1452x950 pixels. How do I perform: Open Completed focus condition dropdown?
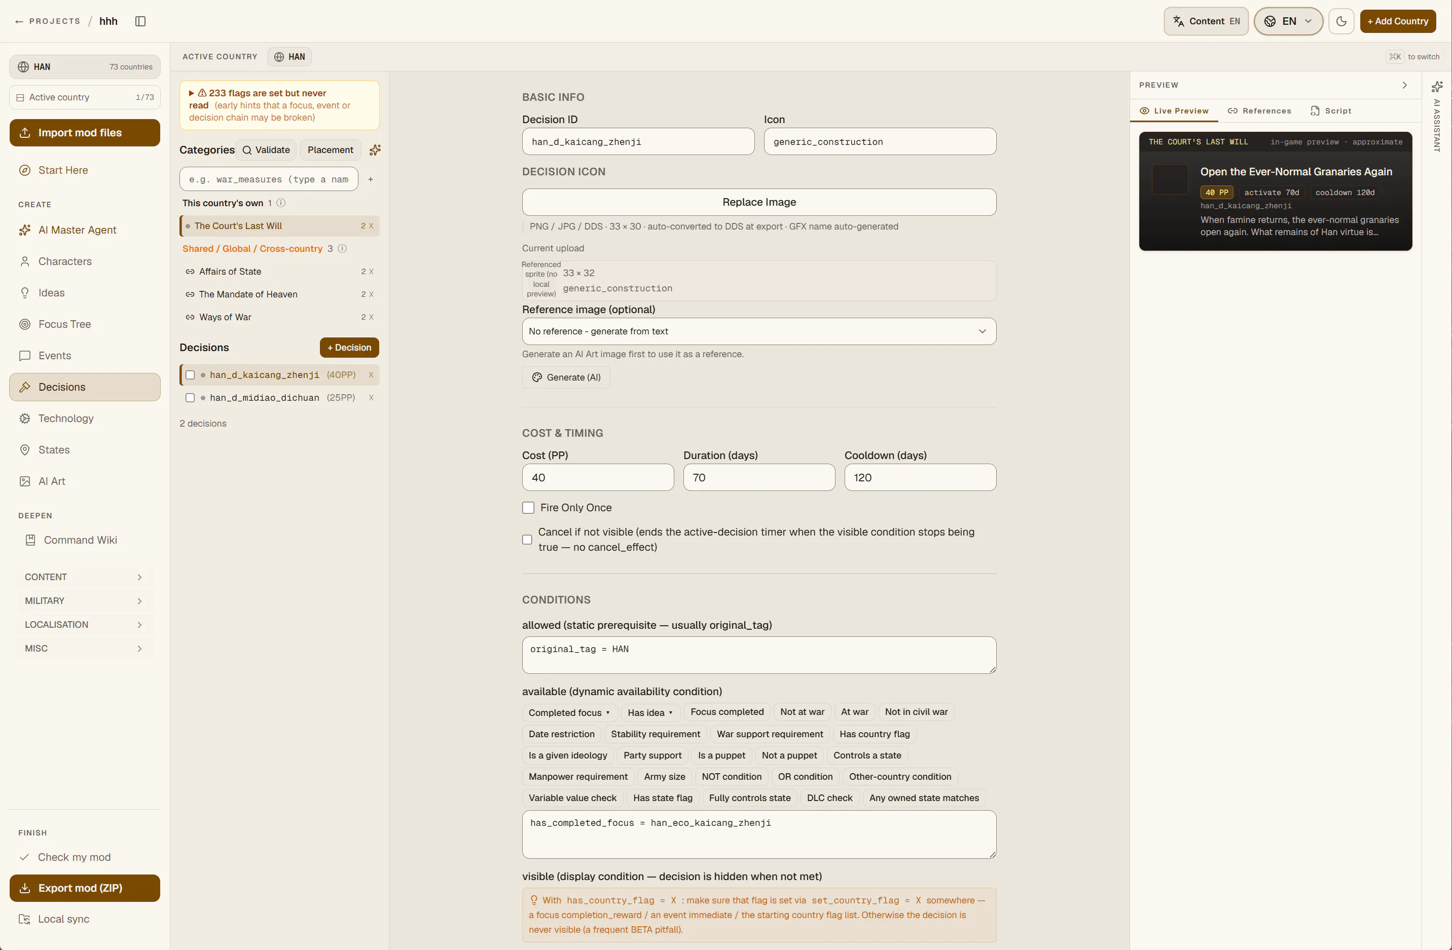(x=569, y=712)
